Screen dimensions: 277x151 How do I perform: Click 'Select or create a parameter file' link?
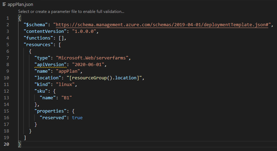coord(71,12)
